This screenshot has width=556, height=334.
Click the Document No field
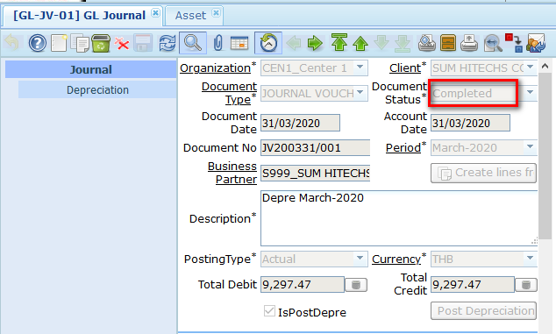click(x=315, y=147)
